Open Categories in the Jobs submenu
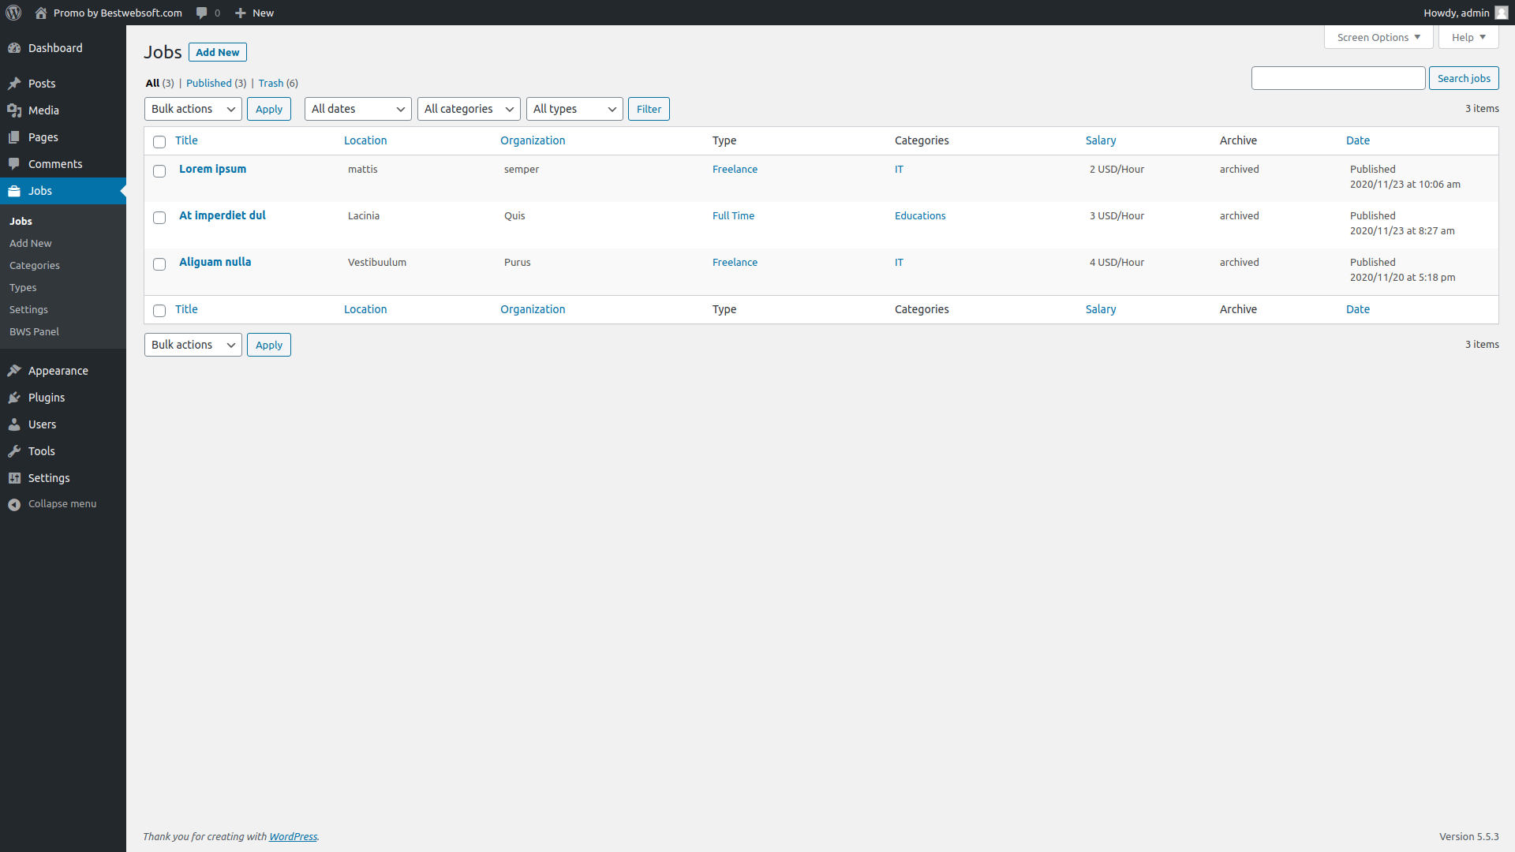1515x852 pixels. [35, 266]
